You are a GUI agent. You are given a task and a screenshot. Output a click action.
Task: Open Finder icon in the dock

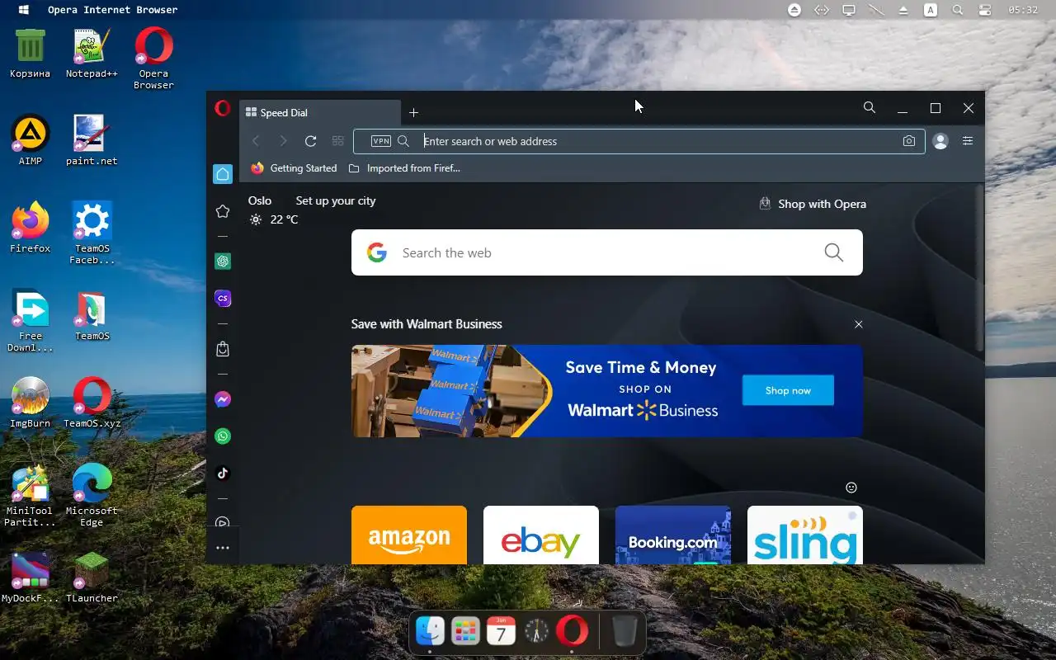point(430,632)
